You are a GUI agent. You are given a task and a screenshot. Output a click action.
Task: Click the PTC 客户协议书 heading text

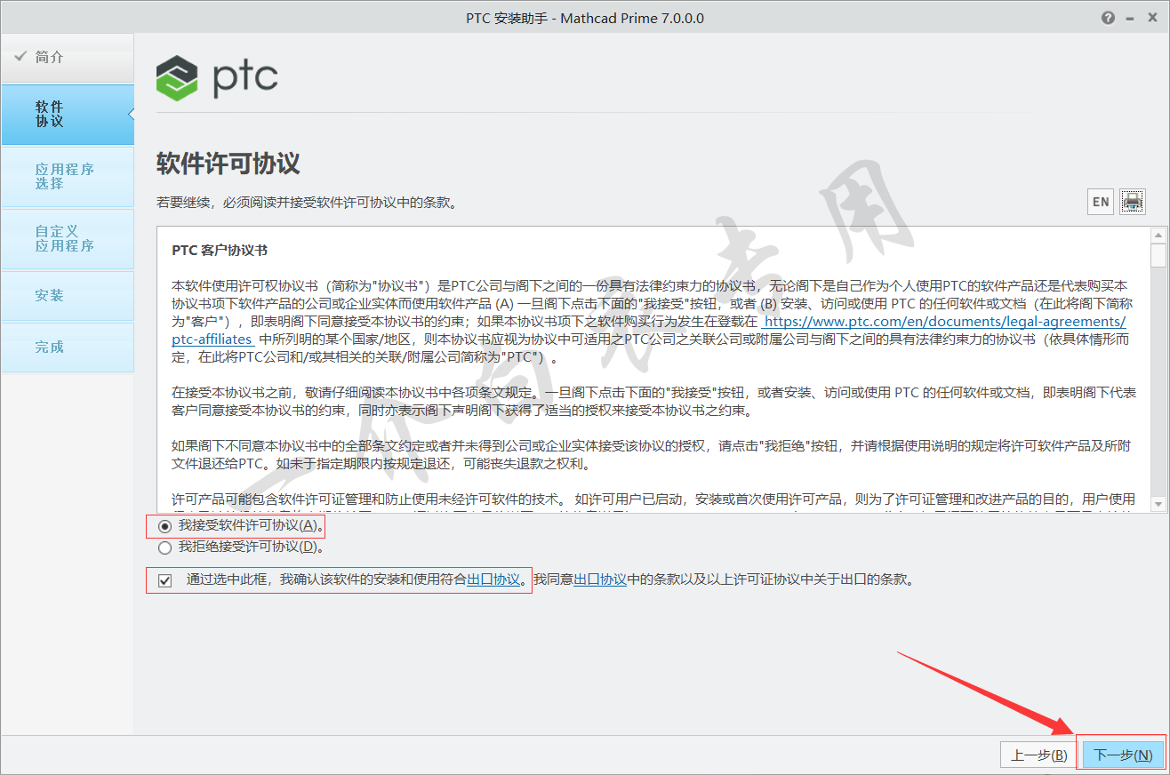(x=220, y=251)
